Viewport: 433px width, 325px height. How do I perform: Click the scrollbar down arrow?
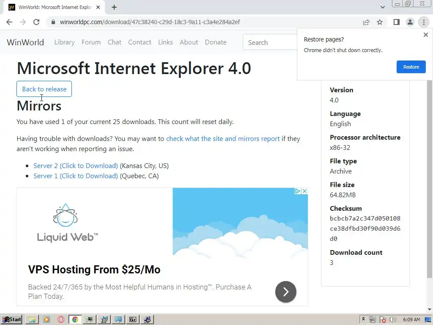tap(430, 309)
